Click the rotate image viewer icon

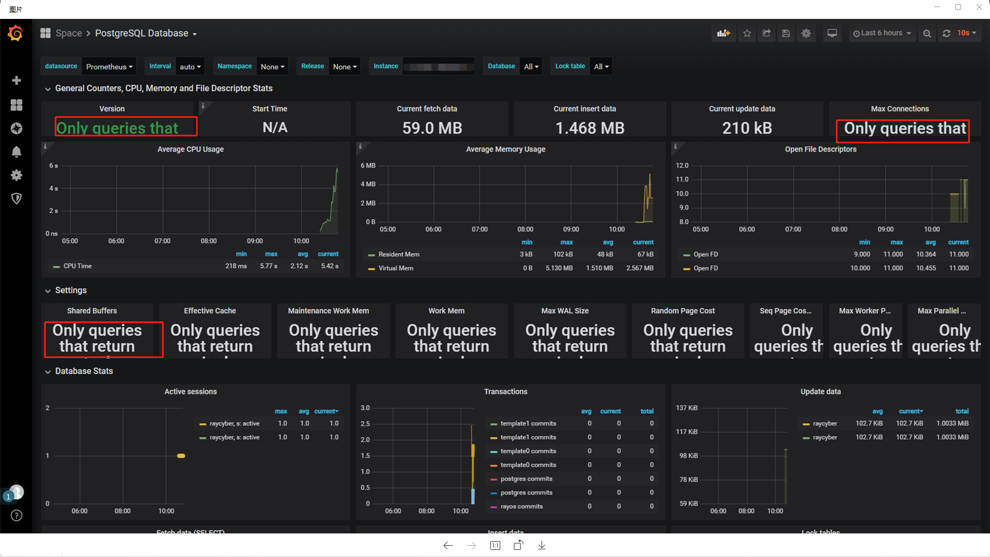518,546
